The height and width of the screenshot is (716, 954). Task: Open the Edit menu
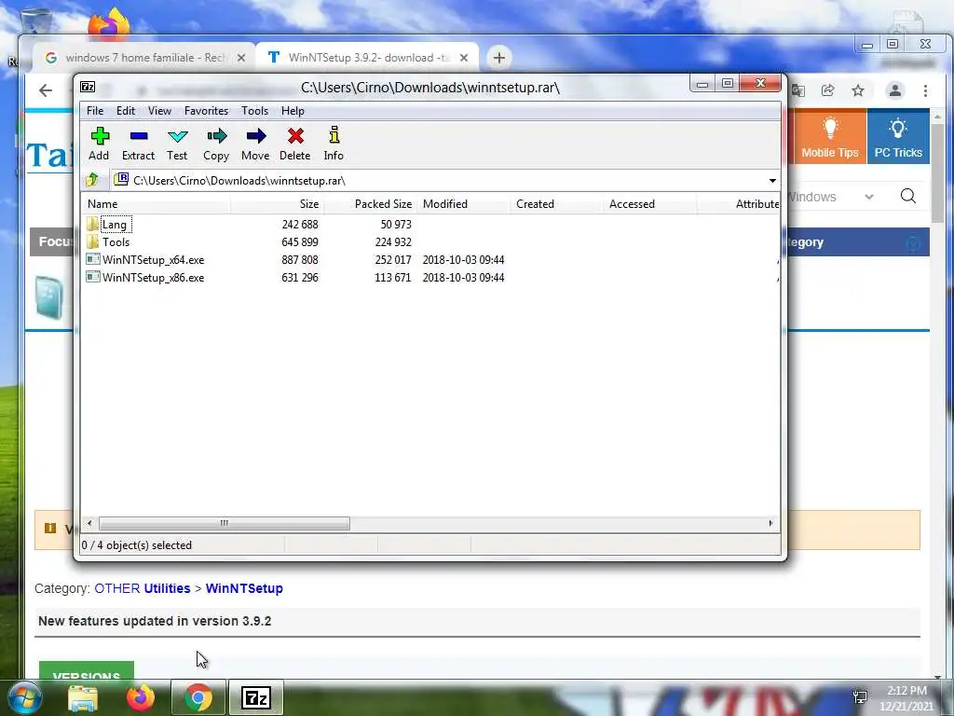point(126,111)
